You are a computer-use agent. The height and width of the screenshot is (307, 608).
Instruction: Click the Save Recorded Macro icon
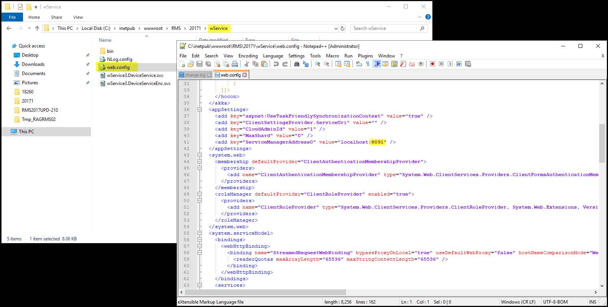(468, 64)
